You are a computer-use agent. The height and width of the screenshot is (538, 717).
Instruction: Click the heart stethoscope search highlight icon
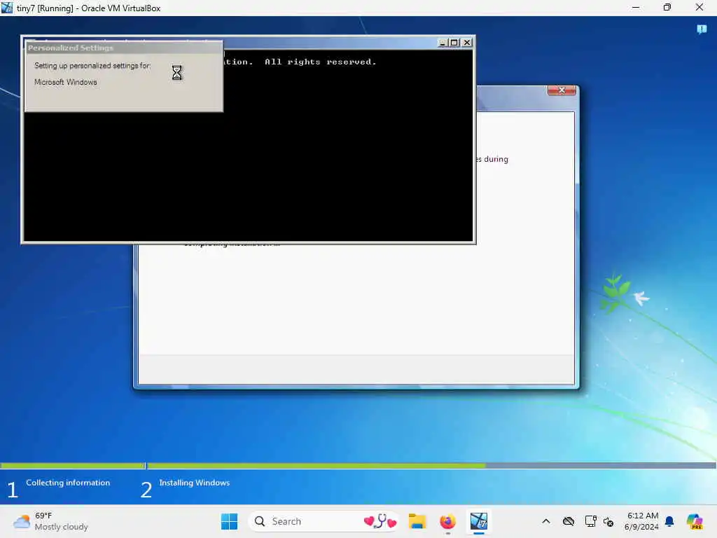point(380,521)
